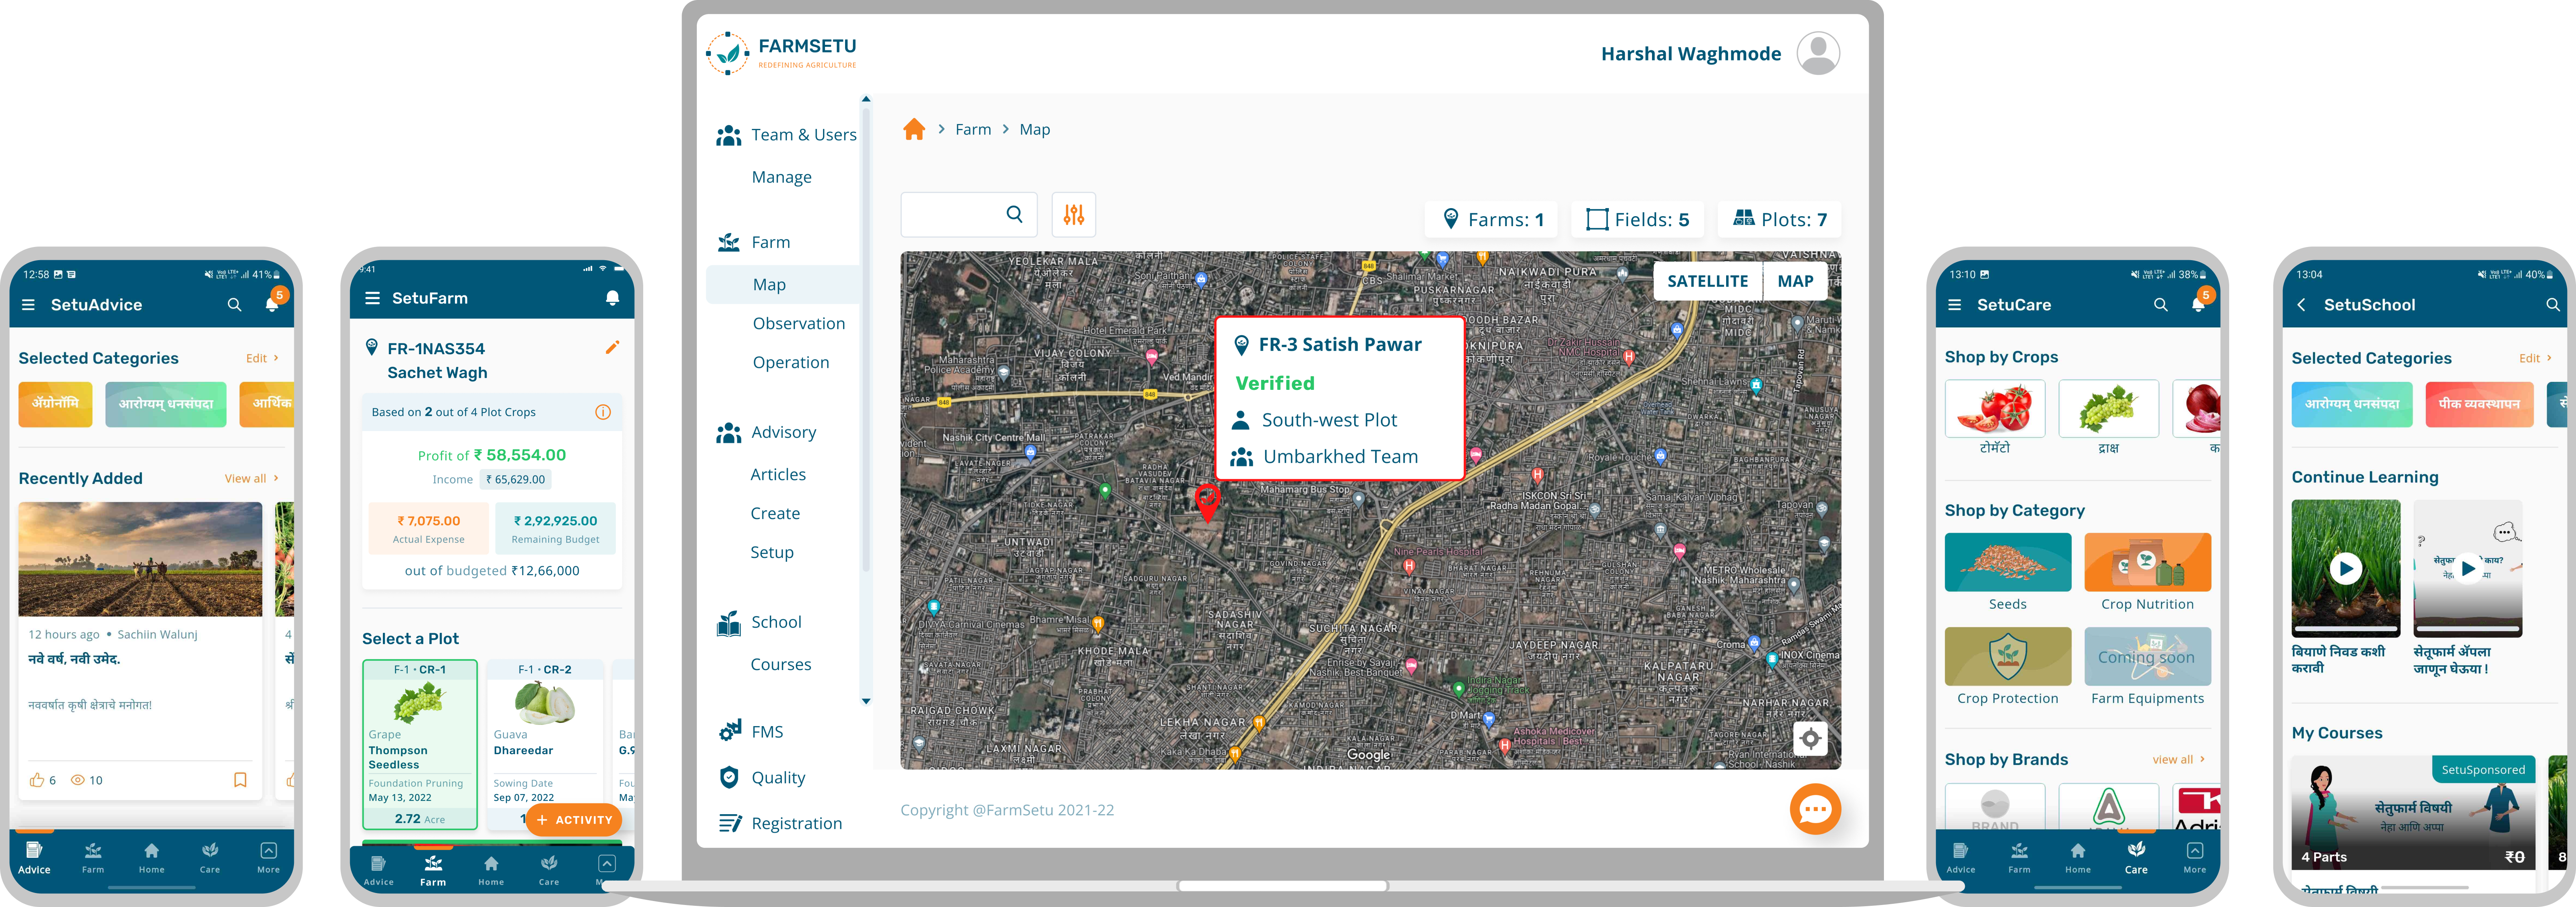Tap the search icon in SetuSchool
The width and height of the screenshot is (2576, 907).
[x=2553, y=305]
